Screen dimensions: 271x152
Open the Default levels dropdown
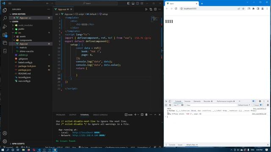[x=244, y=105]
